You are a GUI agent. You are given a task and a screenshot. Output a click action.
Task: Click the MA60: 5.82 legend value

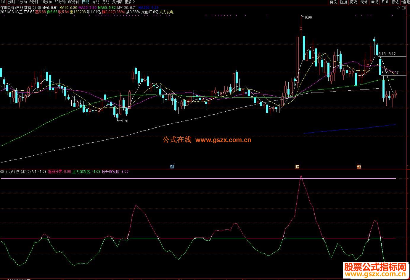tap(107, 8)
